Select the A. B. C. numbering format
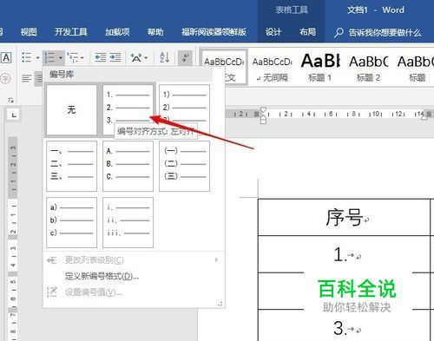 128,166
